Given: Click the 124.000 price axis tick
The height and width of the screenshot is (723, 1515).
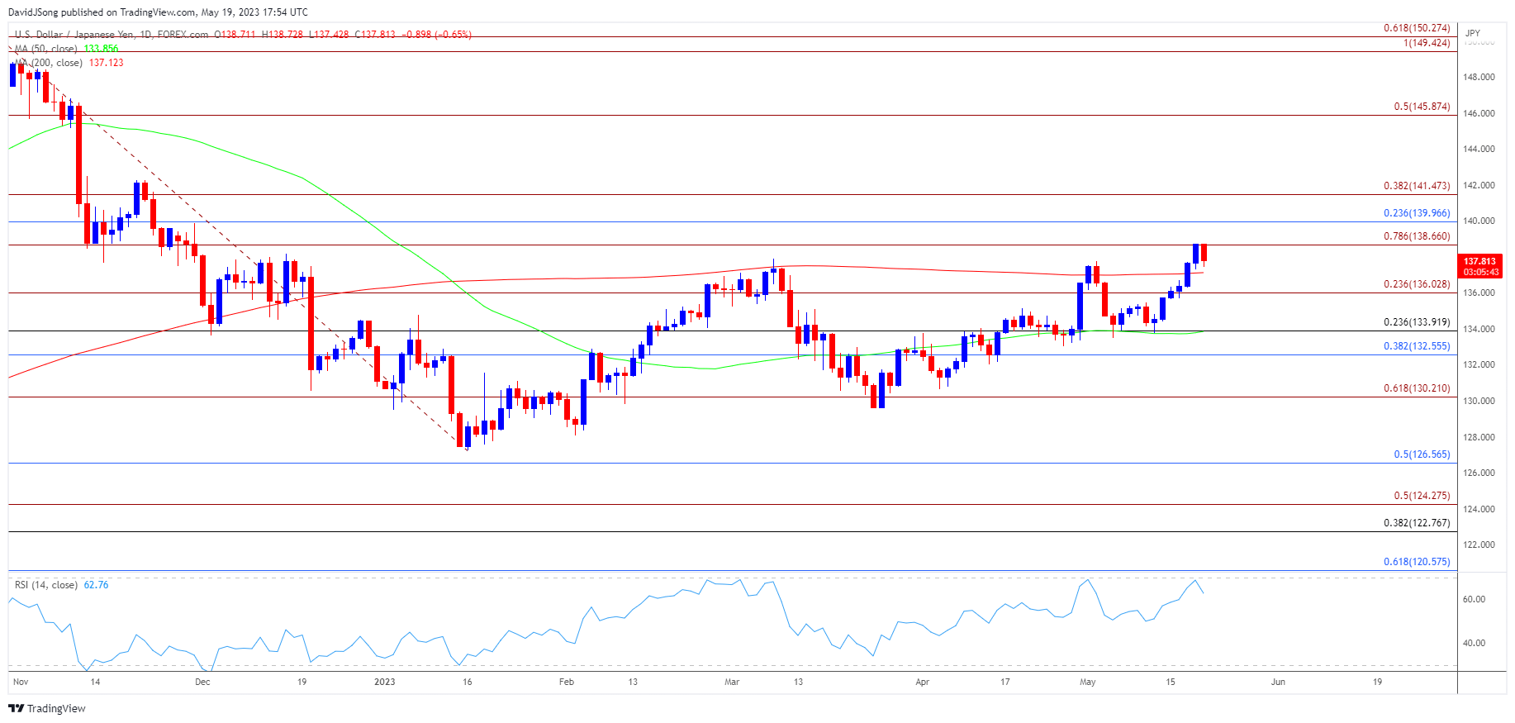Looking at the screenshot, I should pyautogui.click(x=1479, y=509).
